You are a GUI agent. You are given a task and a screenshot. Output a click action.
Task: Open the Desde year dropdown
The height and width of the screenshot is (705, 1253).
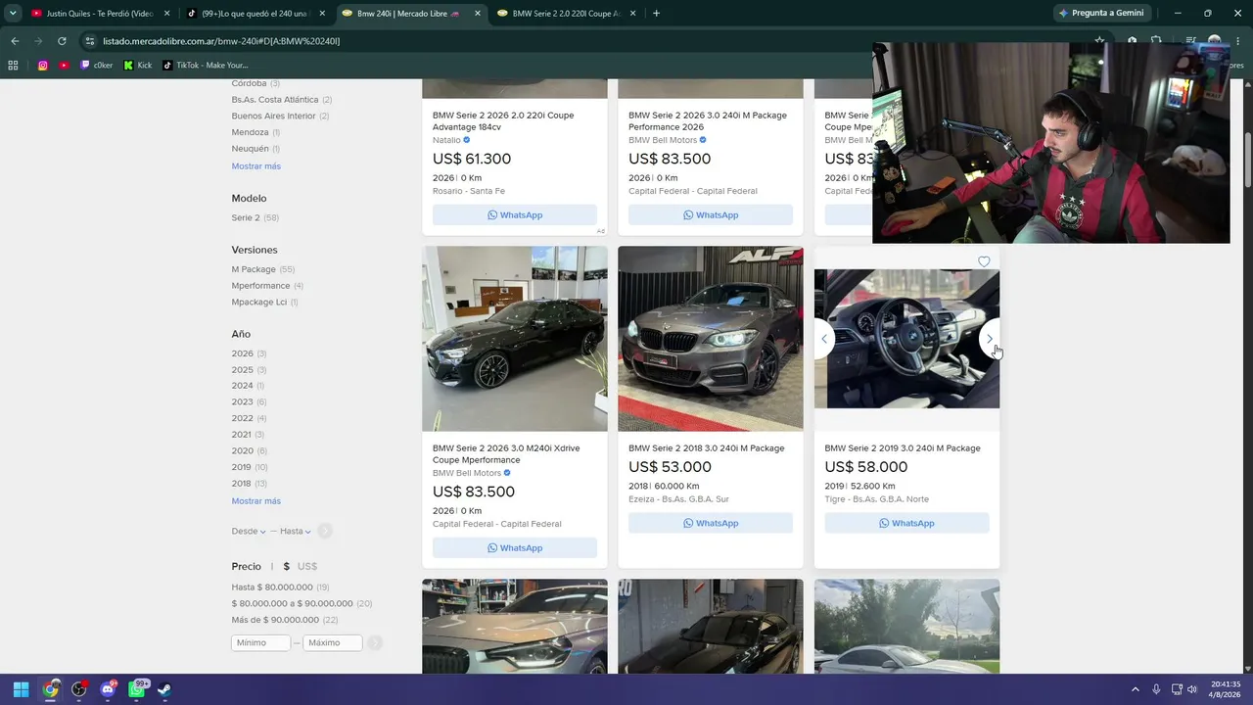click(x=249, y=532)
